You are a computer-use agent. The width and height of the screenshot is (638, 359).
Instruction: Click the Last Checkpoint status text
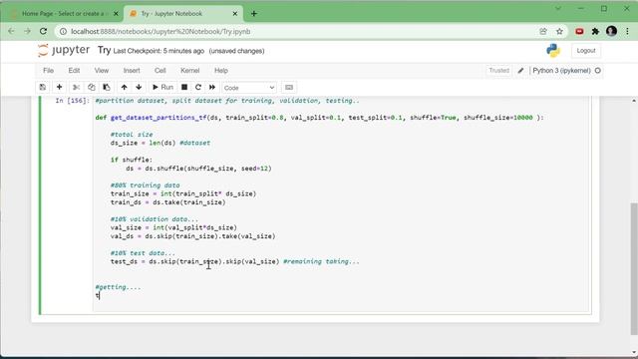[x=159, y=51]
